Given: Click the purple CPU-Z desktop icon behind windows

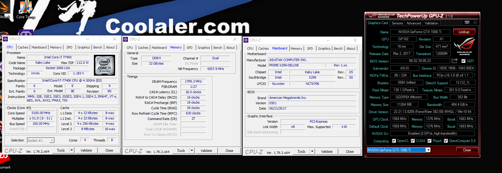Looking at the screenshot, I should [x=26, y=32].
